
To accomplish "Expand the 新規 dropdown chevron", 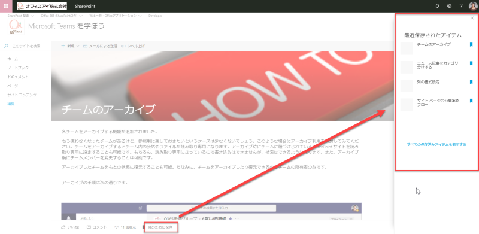I will (78, 46).
